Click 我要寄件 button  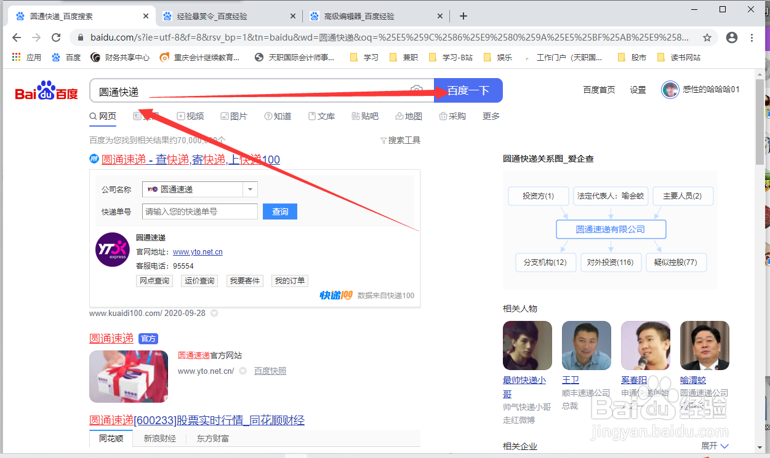245,281
